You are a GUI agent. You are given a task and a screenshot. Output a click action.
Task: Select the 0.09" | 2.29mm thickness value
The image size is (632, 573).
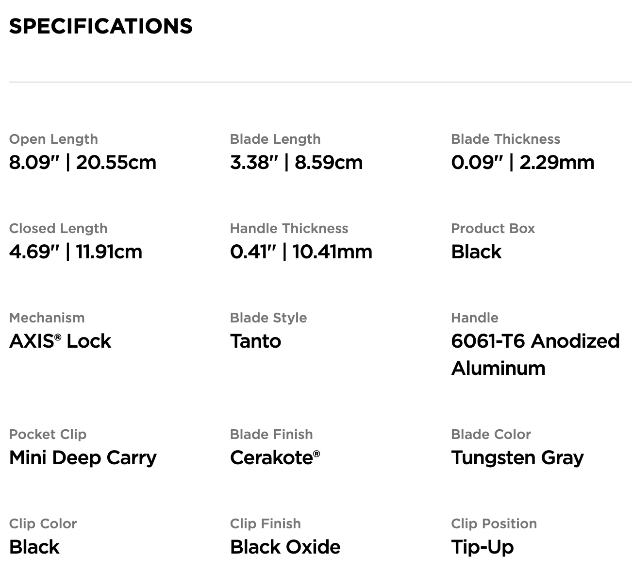pyautogui.click(x=522, y=162)
